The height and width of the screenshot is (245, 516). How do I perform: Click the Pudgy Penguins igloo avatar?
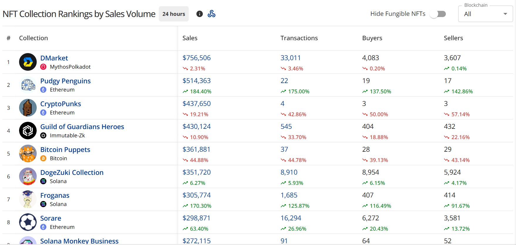pyautogui.click(x=28, y=85)
